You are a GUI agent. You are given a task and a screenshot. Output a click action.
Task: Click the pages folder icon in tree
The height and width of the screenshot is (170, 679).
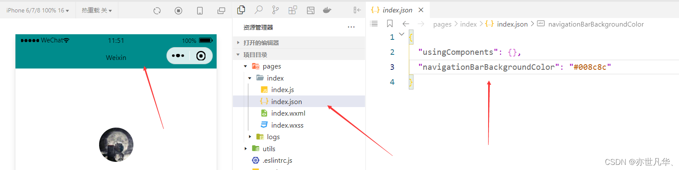[256, 66]
